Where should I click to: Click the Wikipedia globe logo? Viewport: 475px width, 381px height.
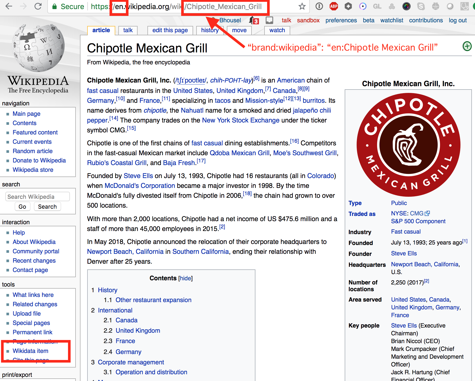(x=38, y=48)
